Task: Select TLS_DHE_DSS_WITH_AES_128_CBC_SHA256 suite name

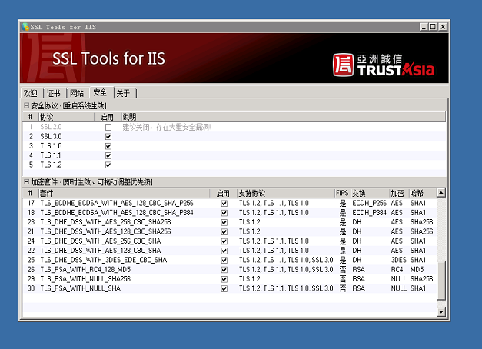Action: click(x=106, y=232)
